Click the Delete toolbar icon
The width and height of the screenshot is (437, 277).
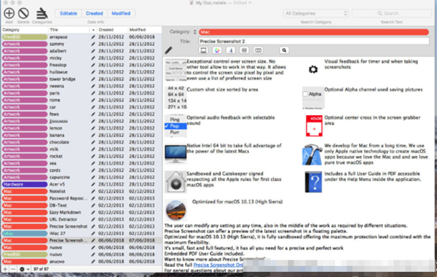(23, 13)
